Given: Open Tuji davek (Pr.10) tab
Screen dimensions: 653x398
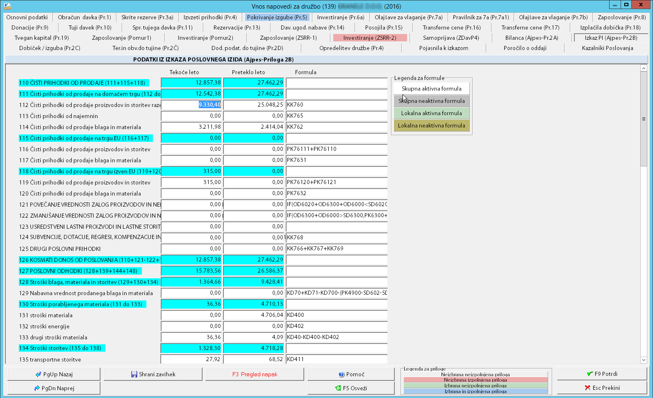Looking at the screenshot, I should click(90, 27).
